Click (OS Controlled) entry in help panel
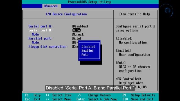 (x=129, y=79)
